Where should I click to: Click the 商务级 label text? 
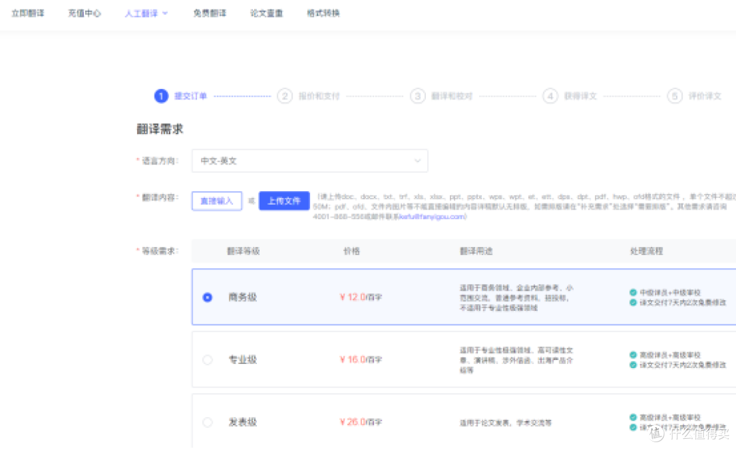coord(243,297)
